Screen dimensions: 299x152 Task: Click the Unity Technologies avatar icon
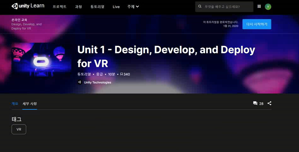(80, 82)
